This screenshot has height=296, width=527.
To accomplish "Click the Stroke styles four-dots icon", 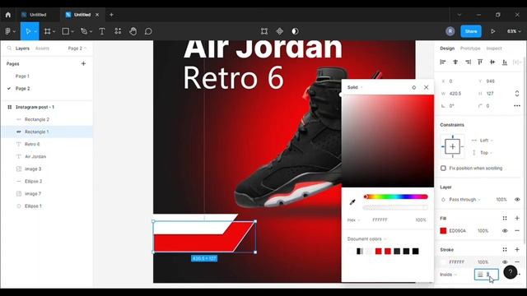I will click(x=505, y=249).
